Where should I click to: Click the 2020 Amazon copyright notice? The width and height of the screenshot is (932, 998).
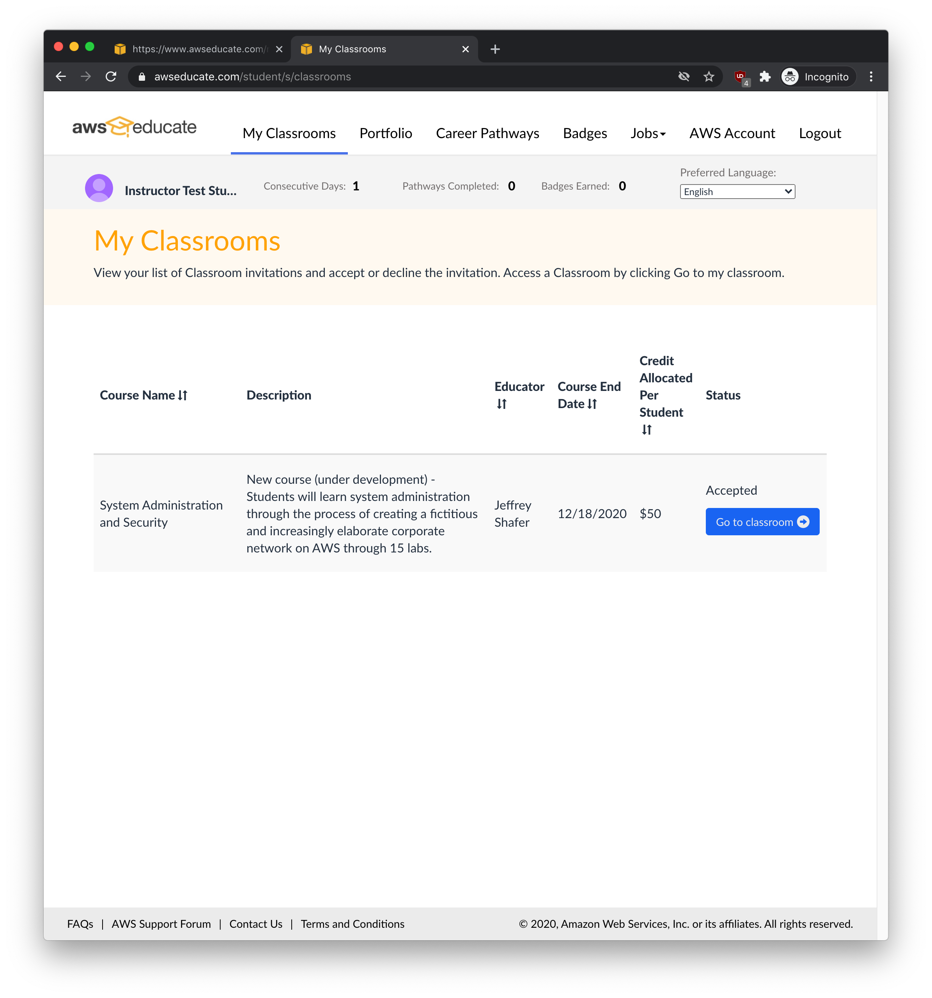point(686,924)
